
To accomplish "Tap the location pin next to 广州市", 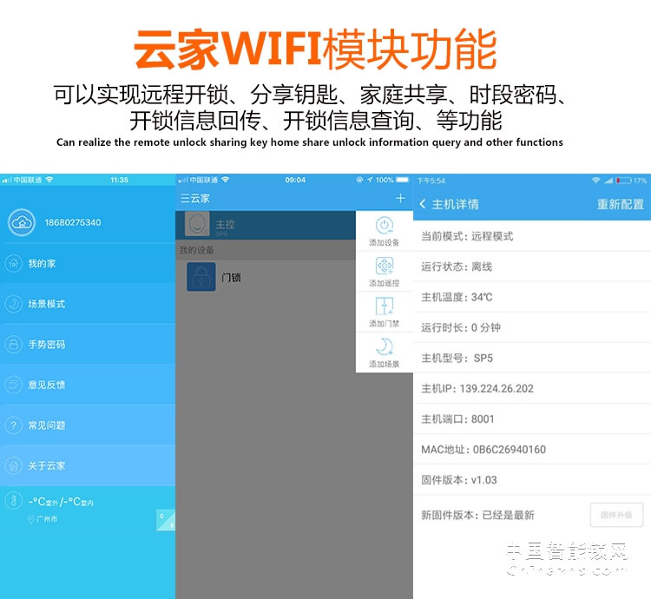I will 30,519.
